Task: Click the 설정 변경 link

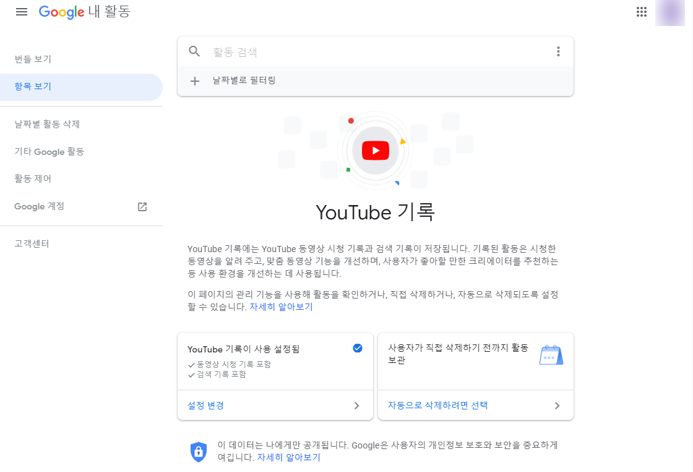Action: (205, 405)
